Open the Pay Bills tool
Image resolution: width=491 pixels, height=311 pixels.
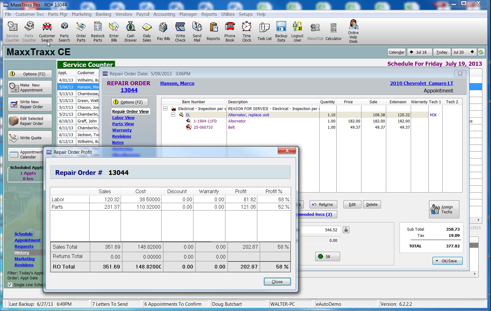(x=163, y=31)
